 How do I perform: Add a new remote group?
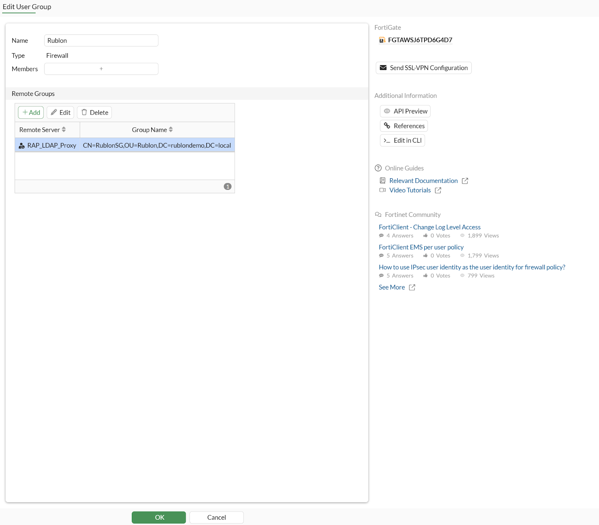click(x=31, y=112)
